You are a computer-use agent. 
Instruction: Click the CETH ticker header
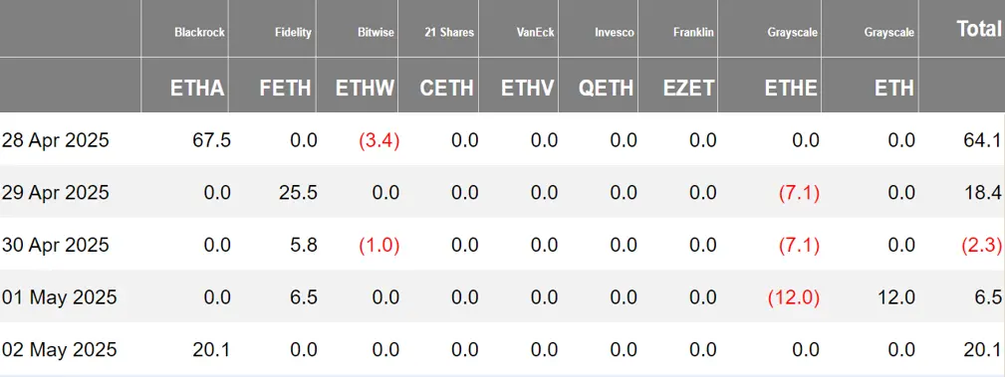tap(447, 88)
